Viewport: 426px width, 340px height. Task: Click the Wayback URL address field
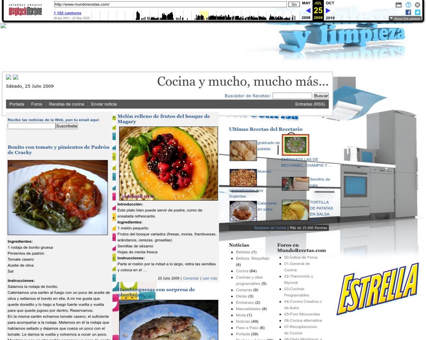pyautogui.click(x=170, y=4)
